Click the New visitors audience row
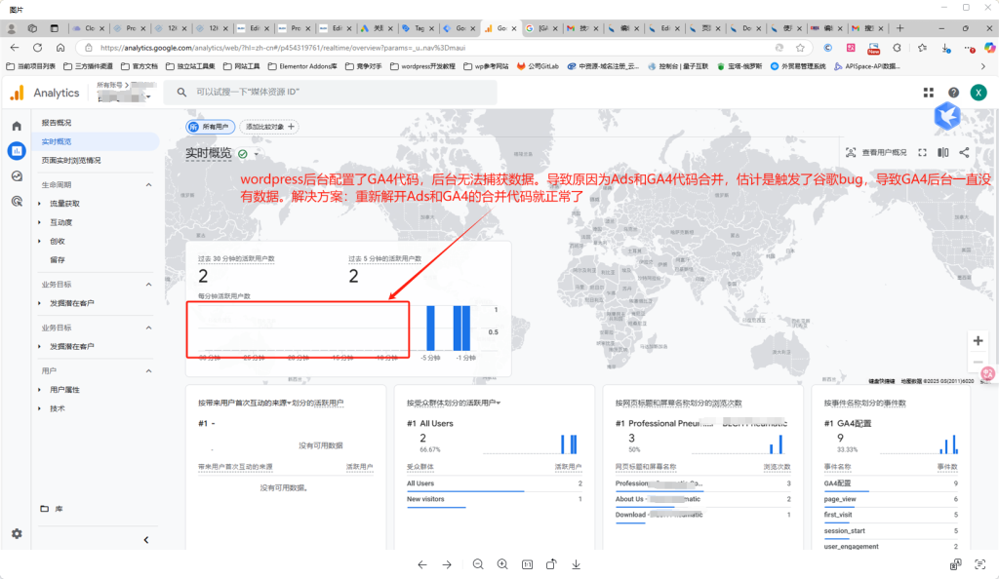Image resolution: width=999 pixels, height=579 pixels. (x=495, y=499)
